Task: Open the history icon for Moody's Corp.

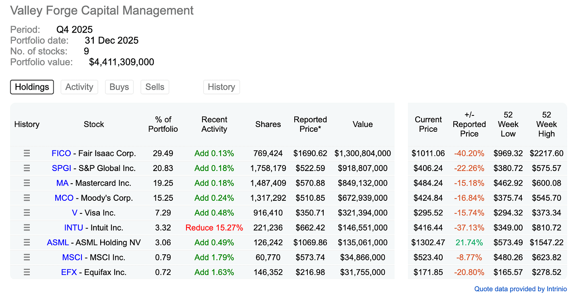Action: pyautogui.click(x=27, y=198)
